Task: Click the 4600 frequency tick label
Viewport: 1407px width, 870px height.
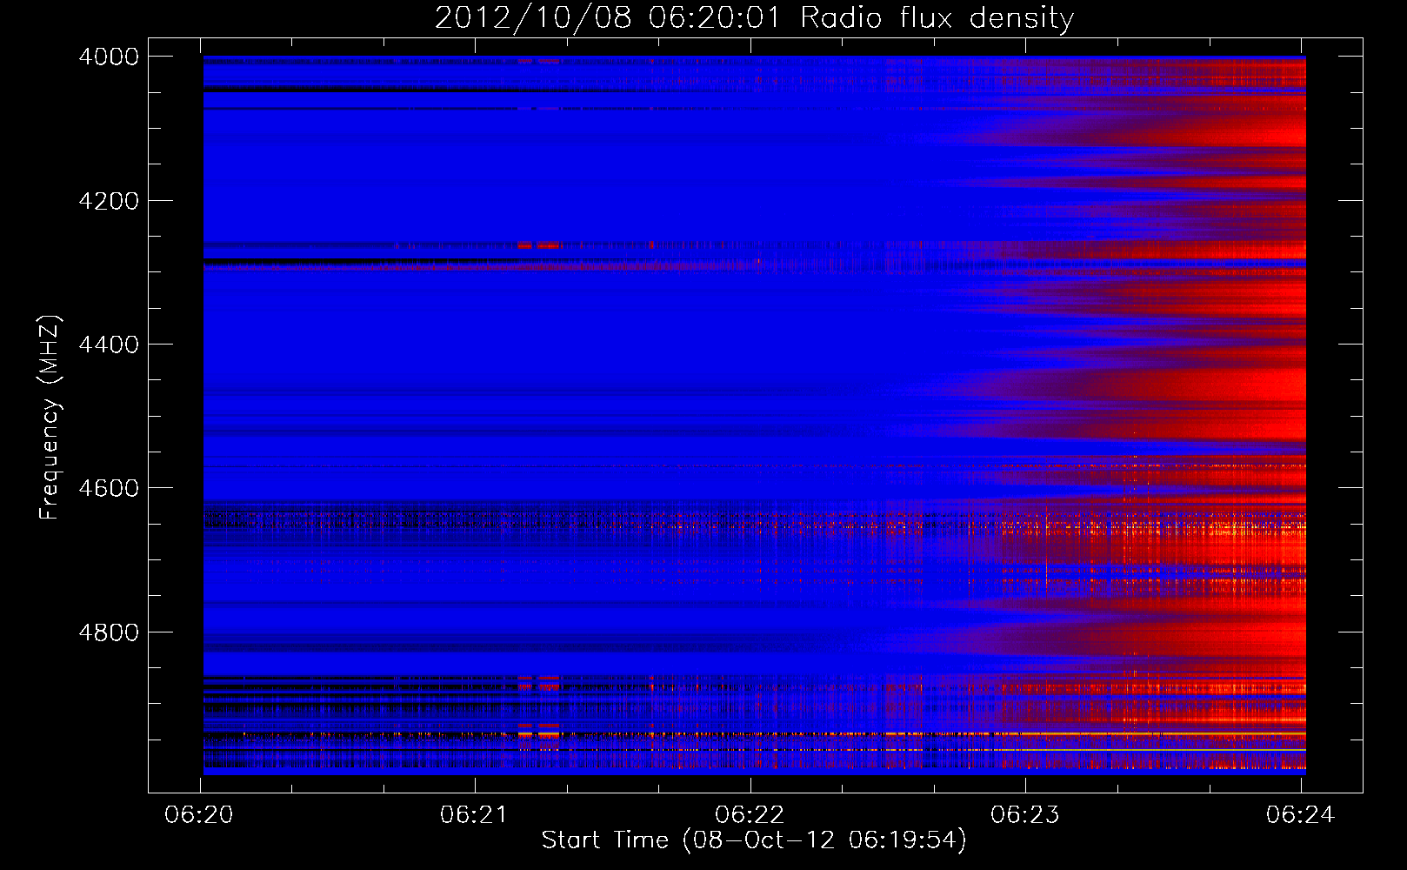Action: coord(109,488)
